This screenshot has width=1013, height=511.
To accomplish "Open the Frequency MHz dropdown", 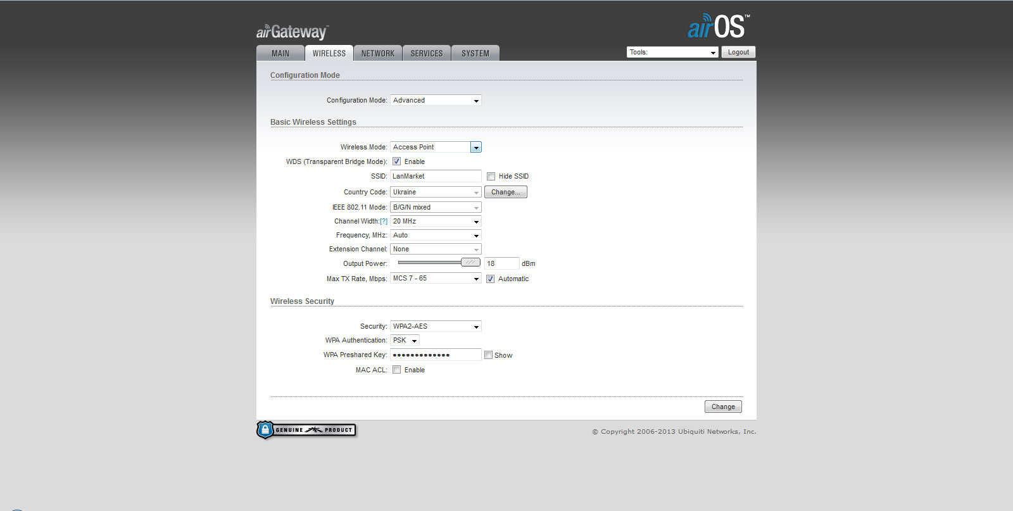I will 436,235.
